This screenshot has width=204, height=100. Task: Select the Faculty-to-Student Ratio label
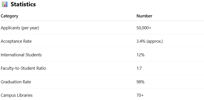tap(23, 68)
